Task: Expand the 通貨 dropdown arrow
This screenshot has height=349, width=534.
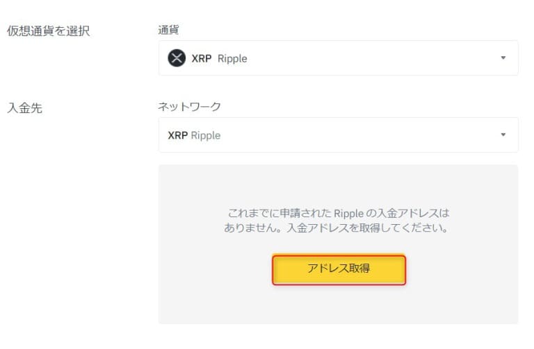Action: [503, 58]
